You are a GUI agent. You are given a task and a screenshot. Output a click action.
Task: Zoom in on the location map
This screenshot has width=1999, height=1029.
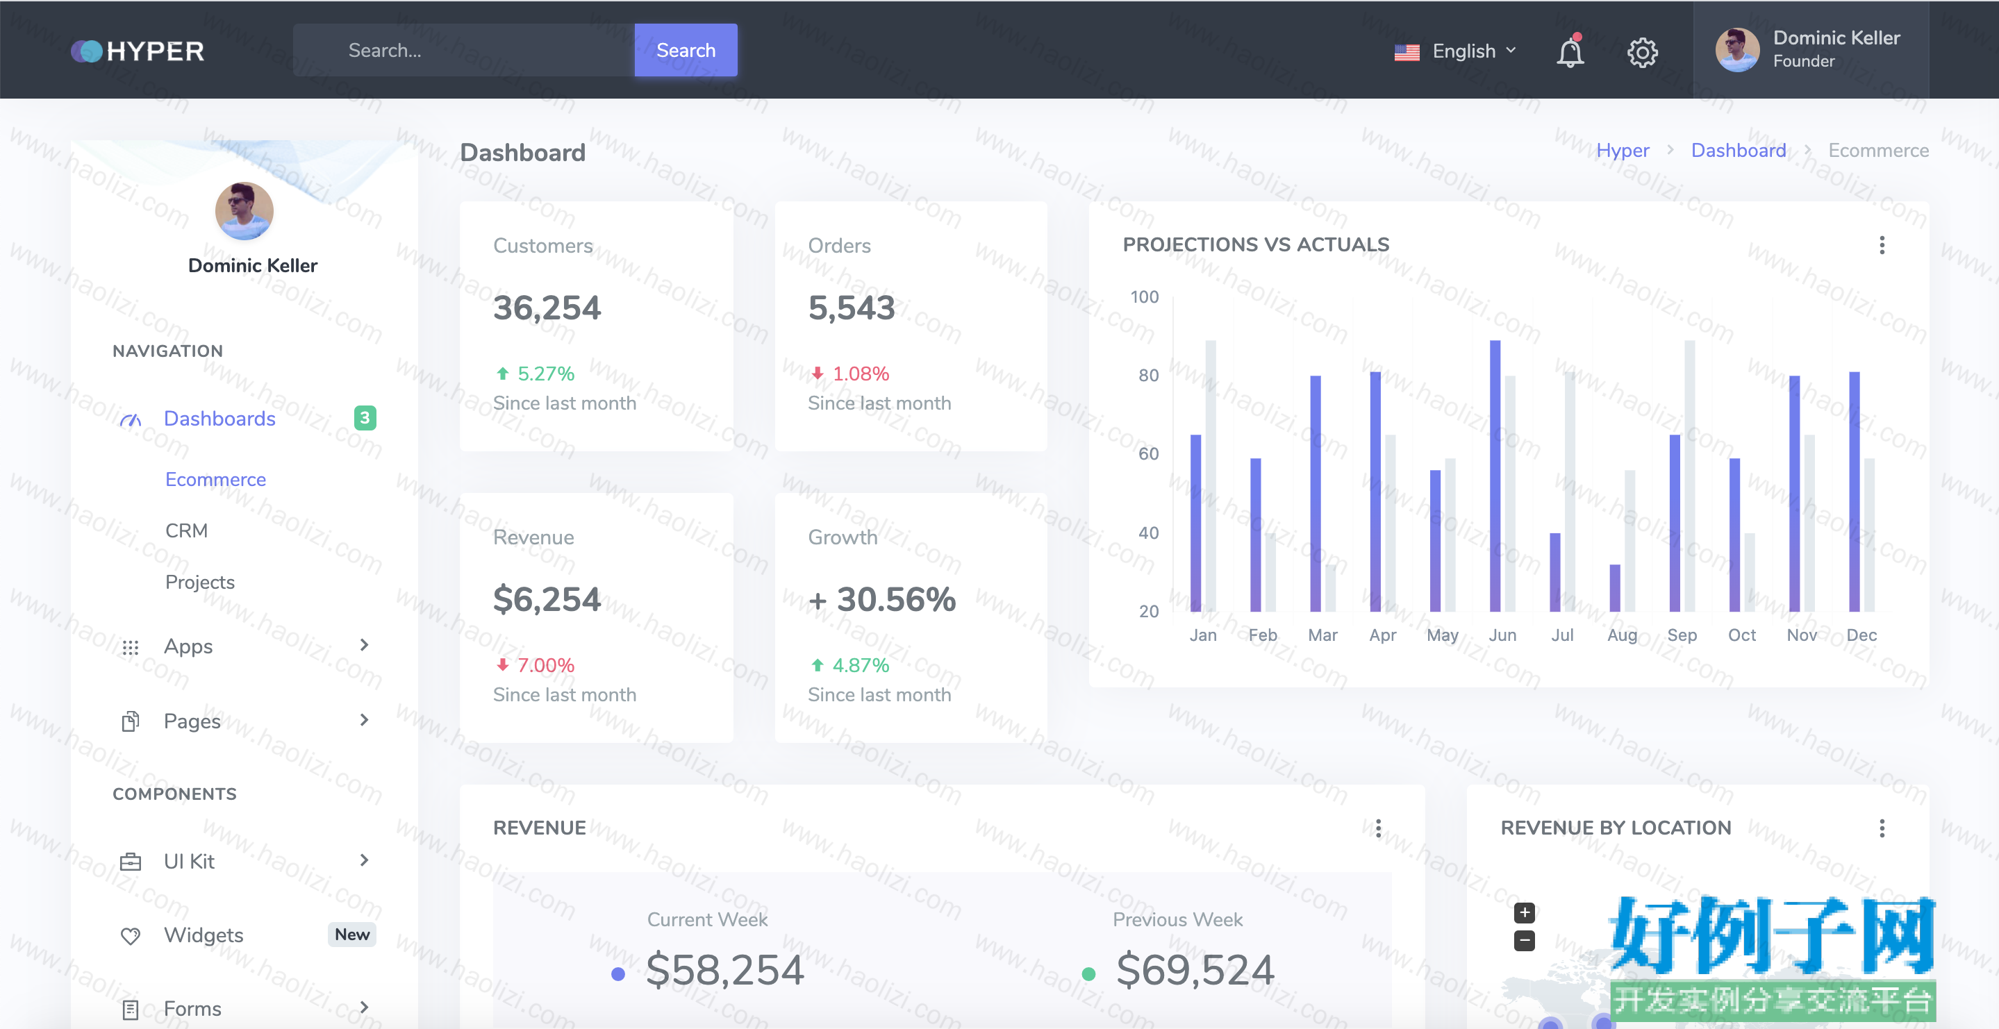click(x=1524, y=912)
